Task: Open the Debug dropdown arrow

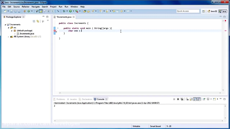Action: [67, 11]
